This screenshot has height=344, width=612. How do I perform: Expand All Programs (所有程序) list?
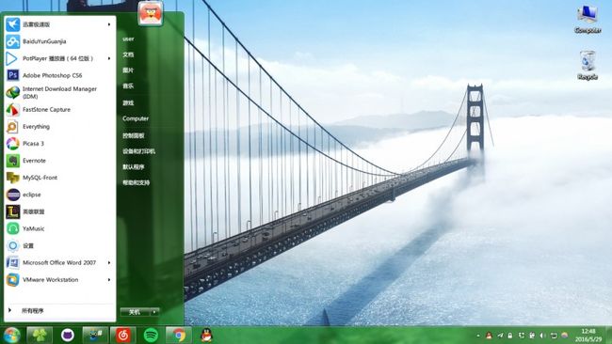pos(60,311)
